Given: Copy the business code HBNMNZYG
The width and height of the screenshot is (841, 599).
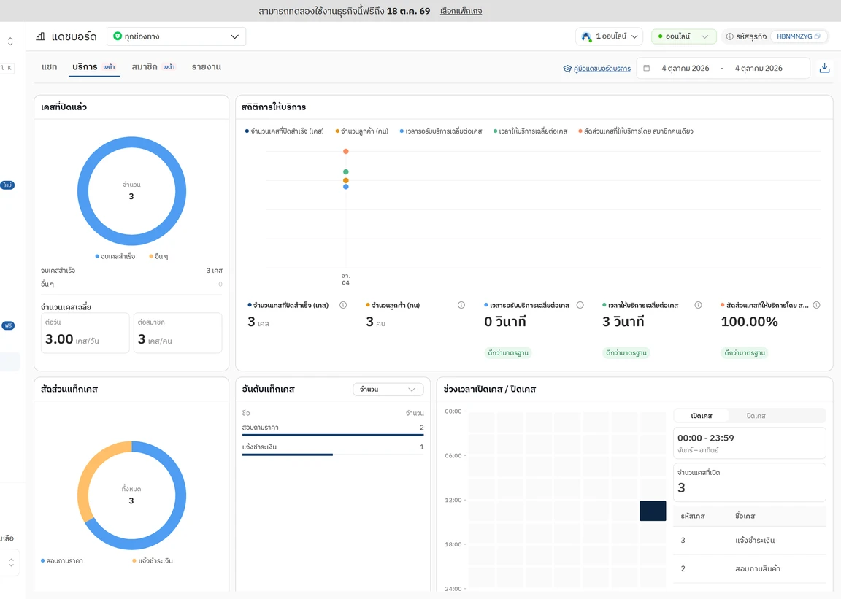Looking at the screenshot, I should pyautogui.click(x=818, y=36).
